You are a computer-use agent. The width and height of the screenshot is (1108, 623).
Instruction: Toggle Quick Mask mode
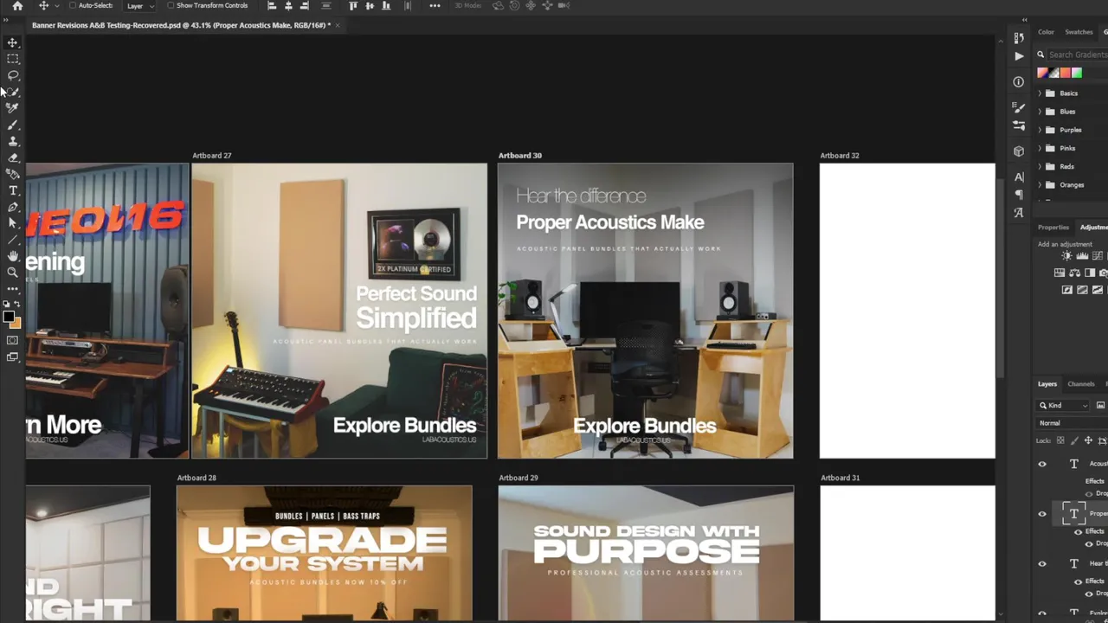point(13,340)
